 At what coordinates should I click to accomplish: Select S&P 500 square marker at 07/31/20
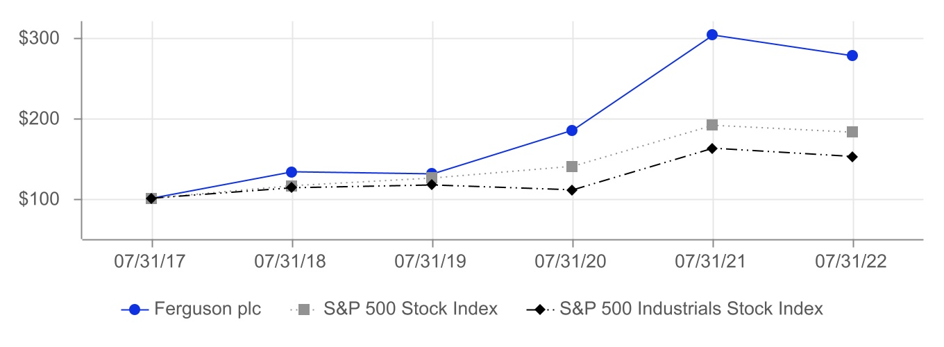pos(572,167)
